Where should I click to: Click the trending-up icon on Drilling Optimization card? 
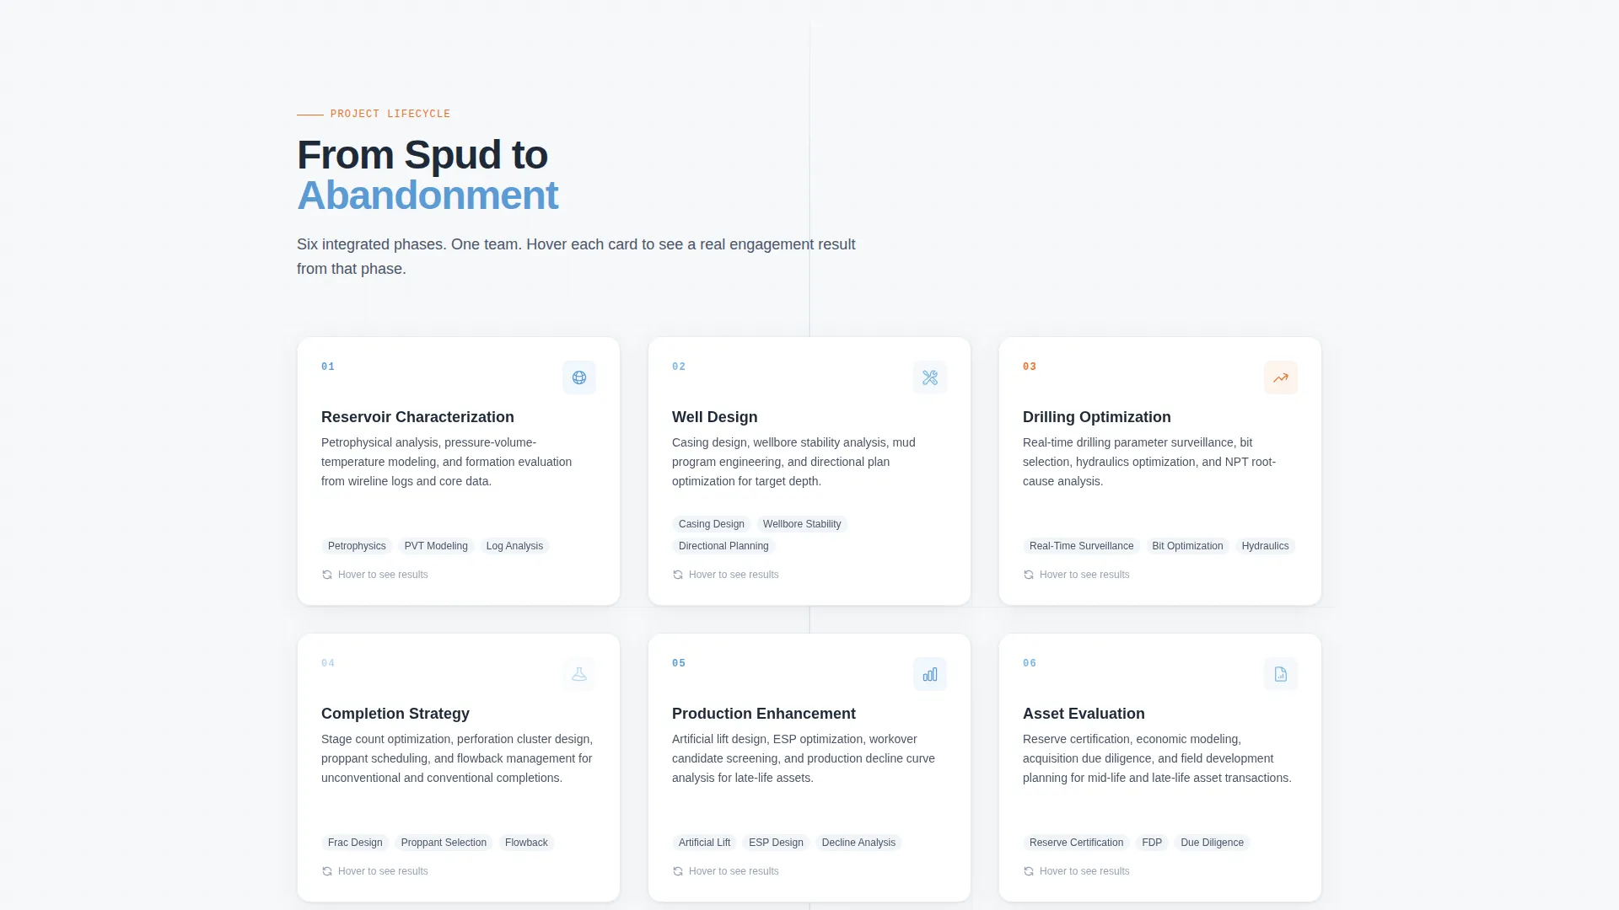[1281, 377]
